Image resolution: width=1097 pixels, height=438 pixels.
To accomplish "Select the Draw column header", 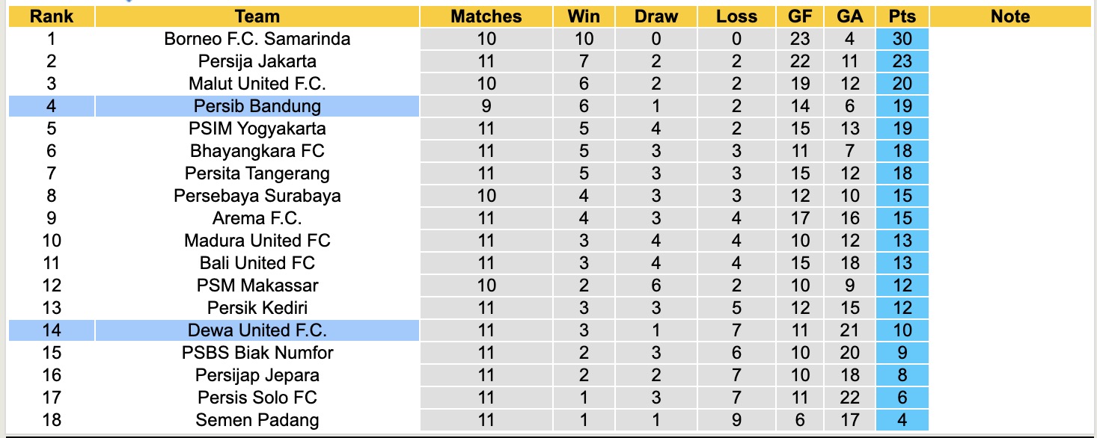I will (656, 16).
